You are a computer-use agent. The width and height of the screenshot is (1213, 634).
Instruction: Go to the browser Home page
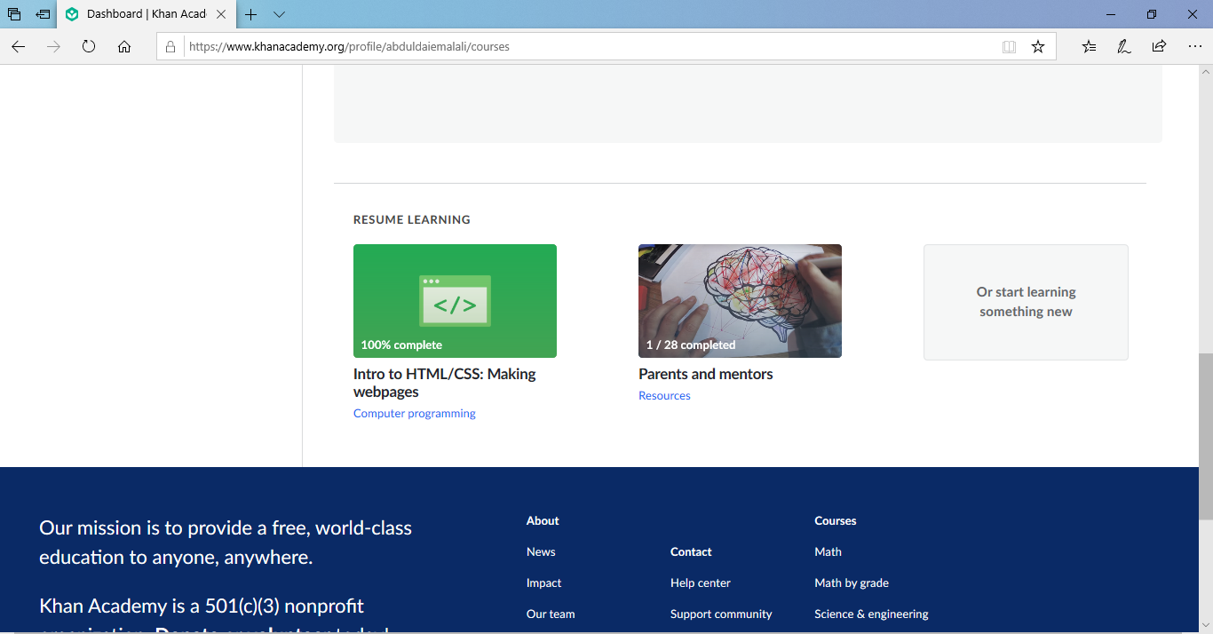(124, 47)
